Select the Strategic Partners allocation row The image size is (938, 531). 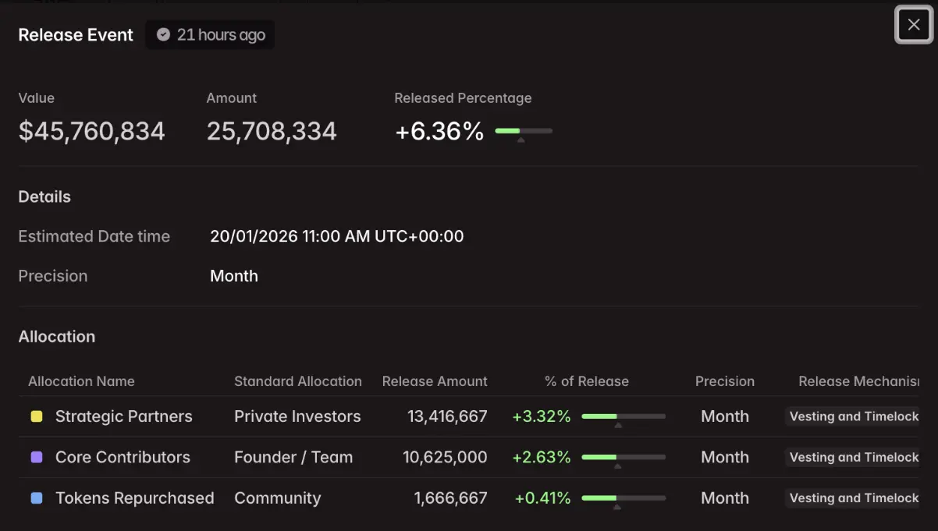tap(123, 416)
